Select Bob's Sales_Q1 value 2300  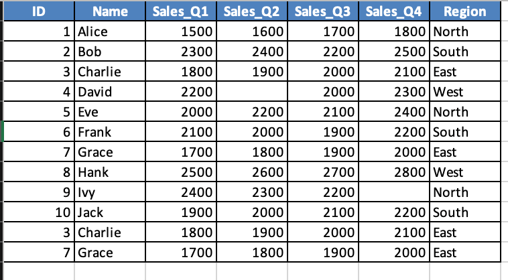pos(181,52)
